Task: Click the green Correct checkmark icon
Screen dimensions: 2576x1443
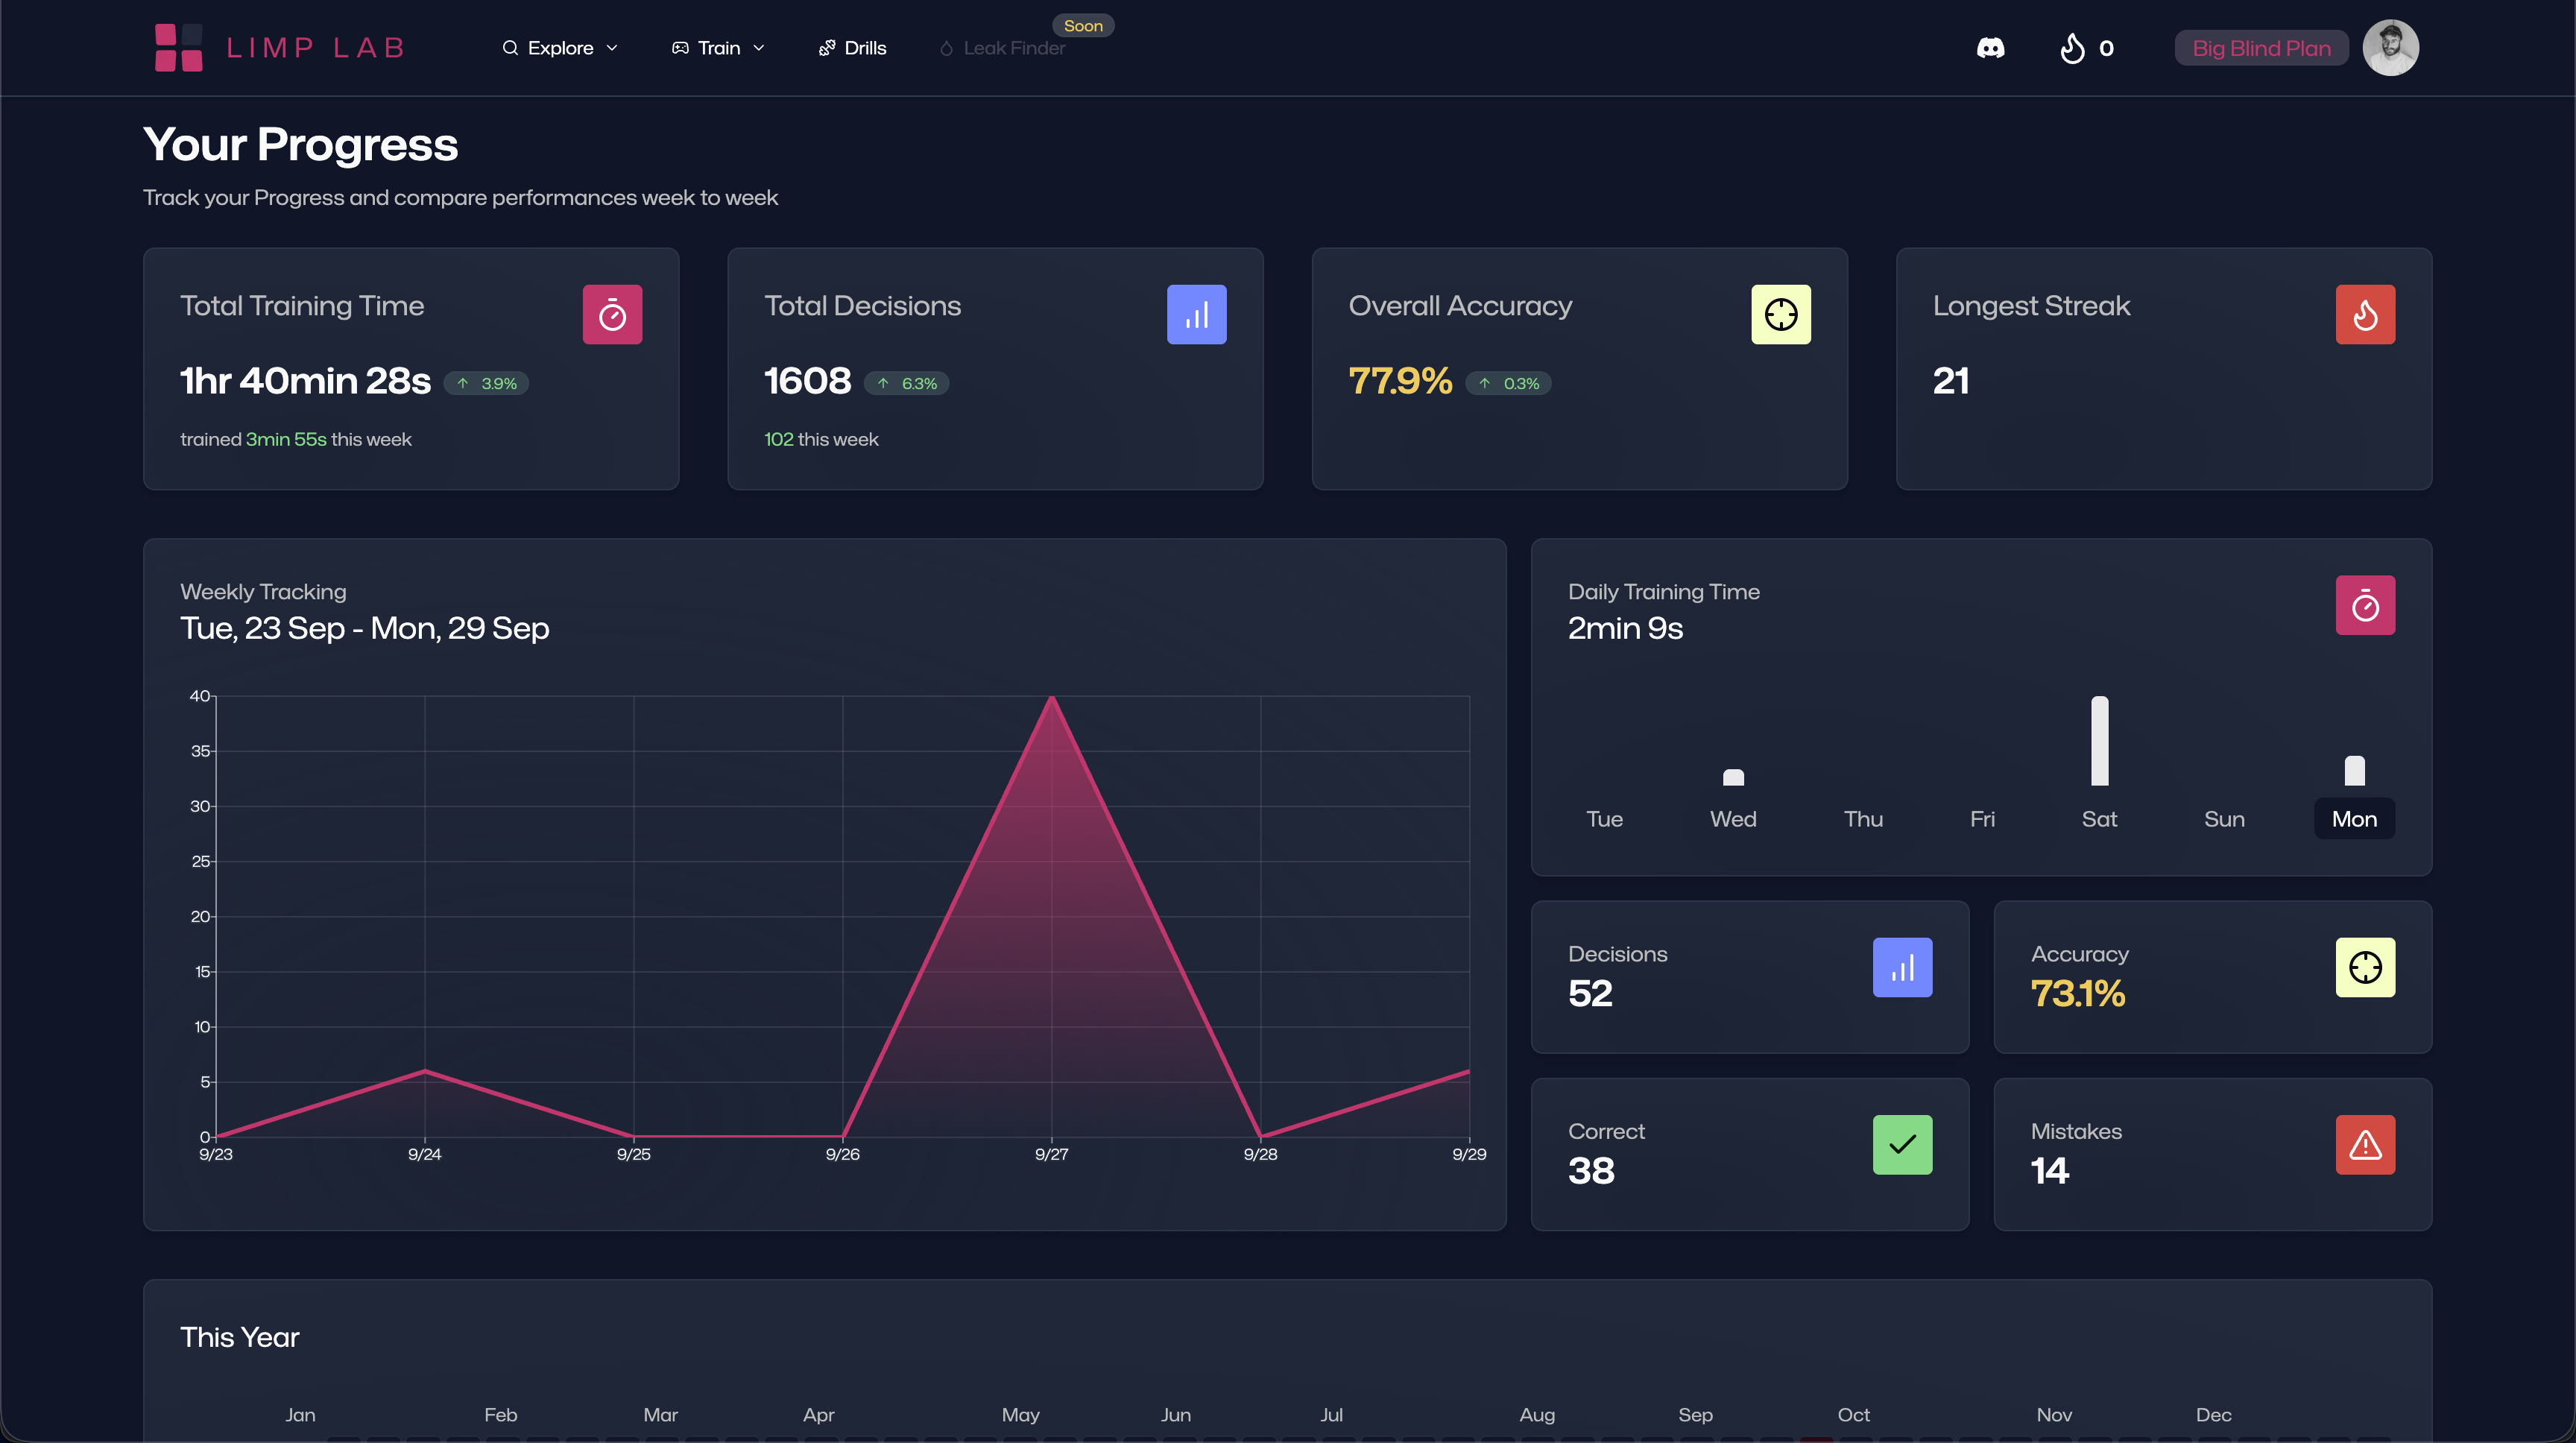Action: [x=1901, y=1144]
